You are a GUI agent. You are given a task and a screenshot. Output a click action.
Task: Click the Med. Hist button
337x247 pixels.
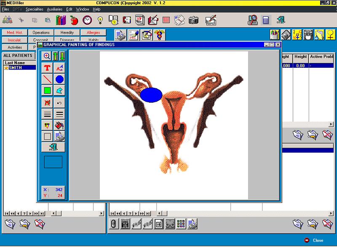tap(15, 32)
